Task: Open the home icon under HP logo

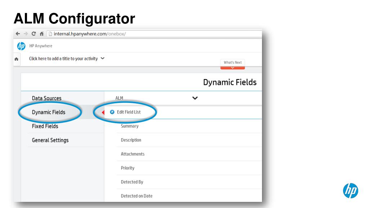Action: (17, 59)
